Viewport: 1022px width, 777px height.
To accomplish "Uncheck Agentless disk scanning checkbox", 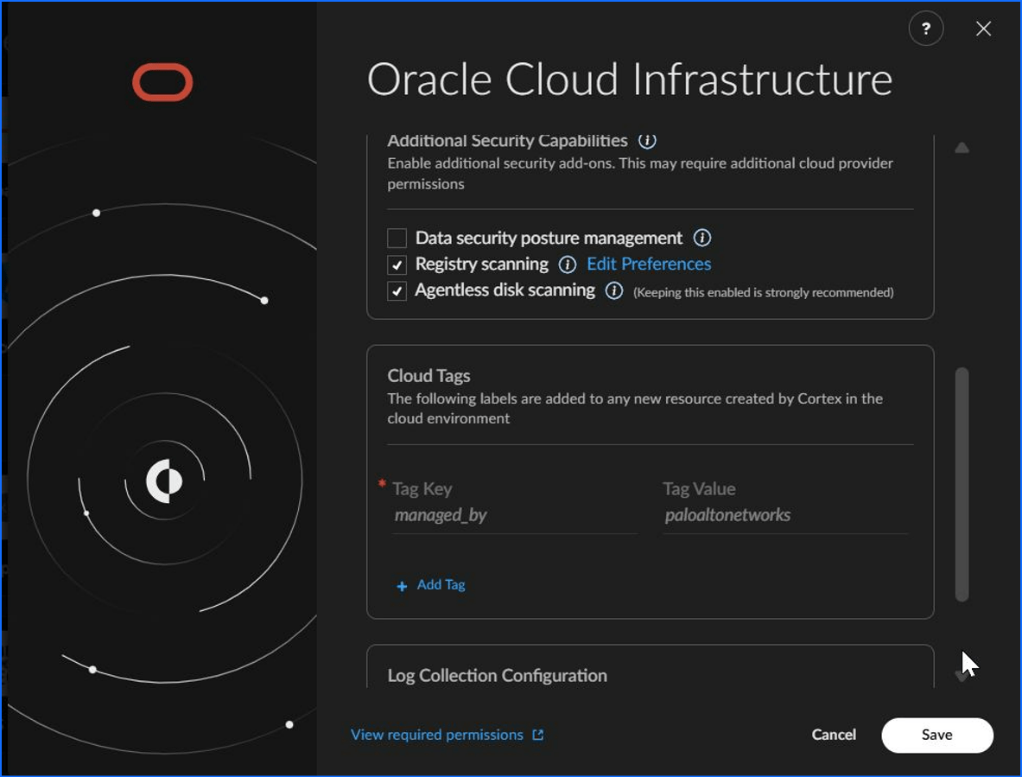I will click(x=397, y=290).
